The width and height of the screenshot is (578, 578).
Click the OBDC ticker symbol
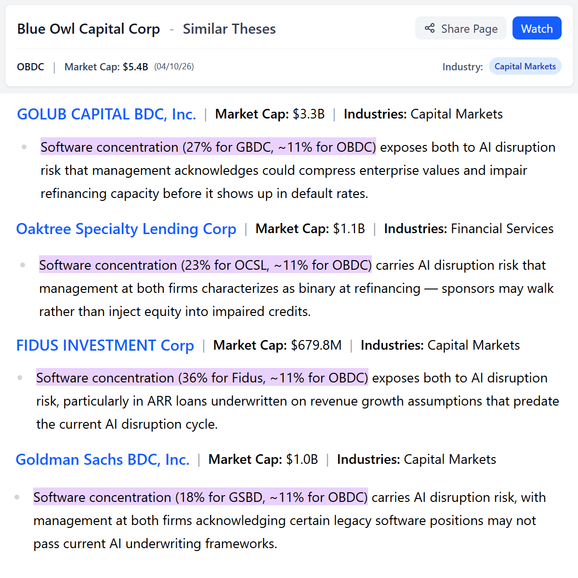tap(30, 66)
